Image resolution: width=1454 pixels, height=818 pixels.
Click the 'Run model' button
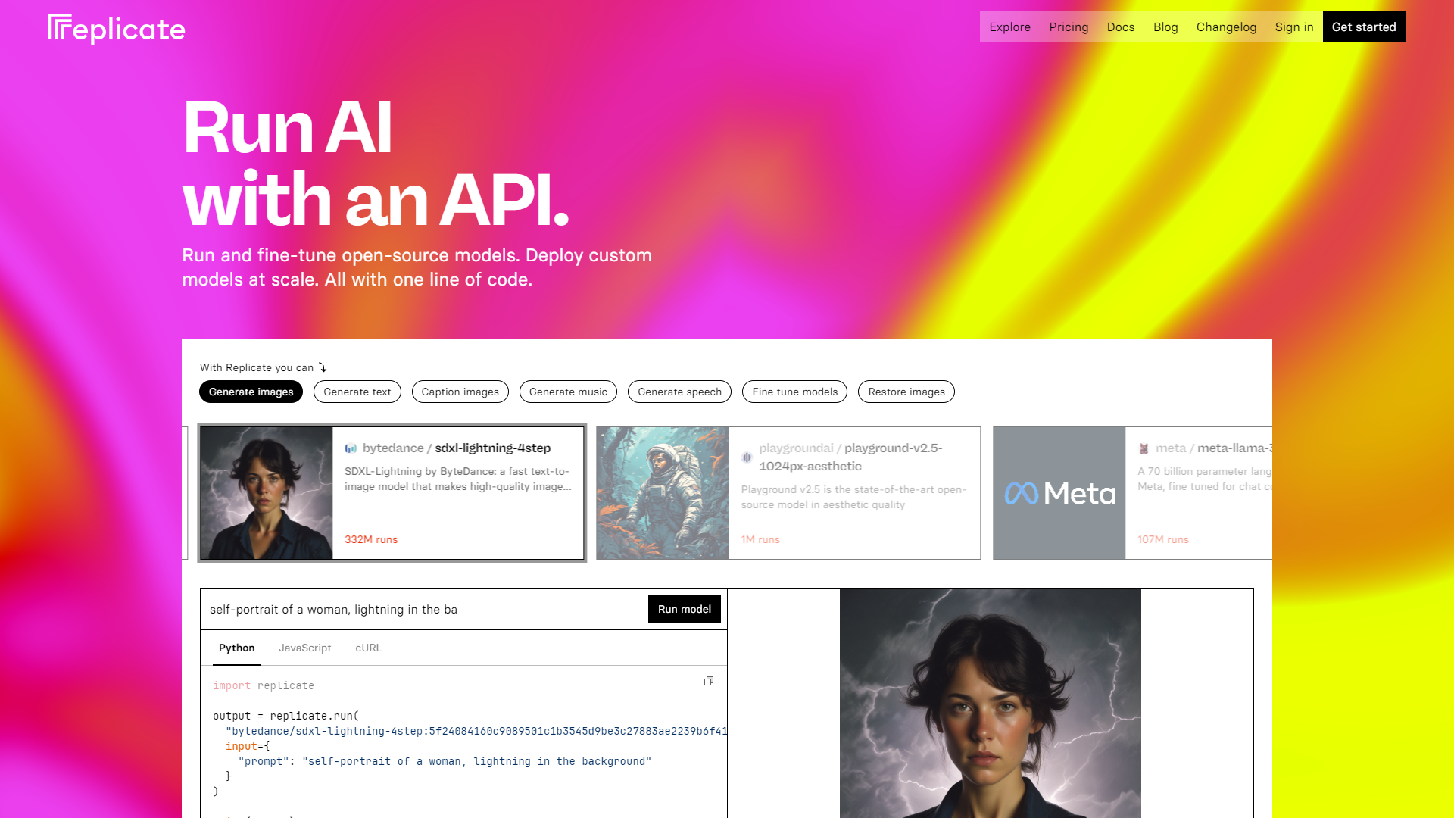click(x=684, y=608)
